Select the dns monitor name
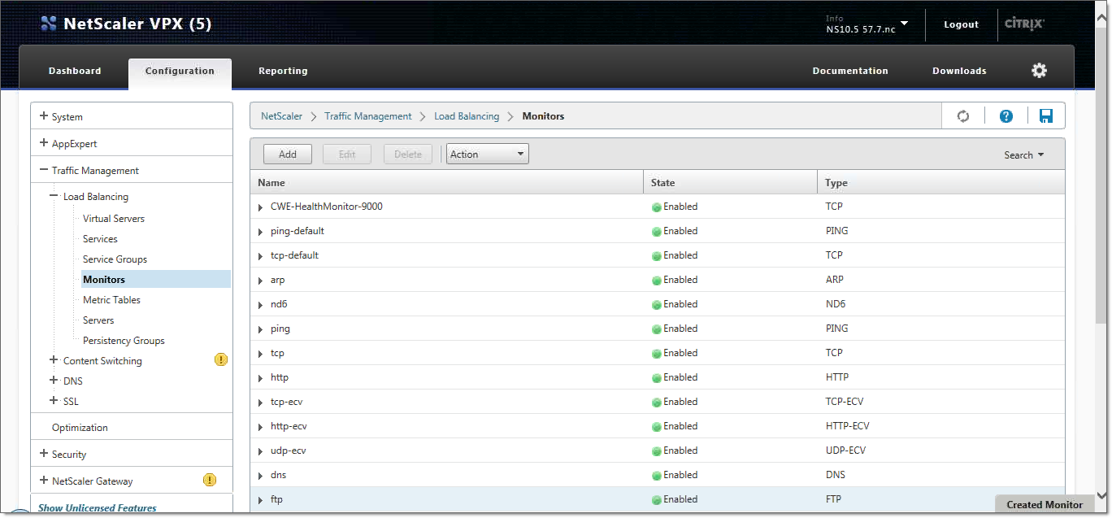The width and height of the screenshot is (1112, 518). click(x=278, y=475)
